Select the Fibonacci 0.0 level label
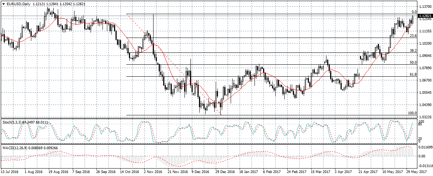433x176 pixels. pos(414,12)
